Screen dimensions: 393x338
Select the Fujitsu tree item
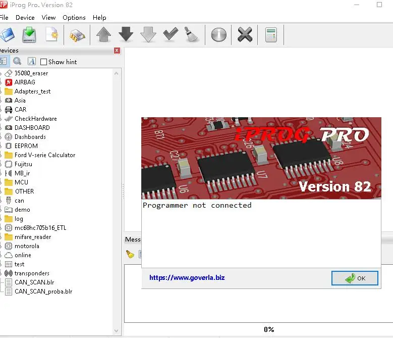point(23,164)
